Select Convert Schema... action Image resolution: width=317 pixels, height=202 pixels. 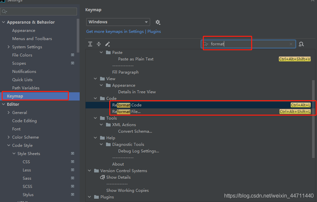point(135,131)
